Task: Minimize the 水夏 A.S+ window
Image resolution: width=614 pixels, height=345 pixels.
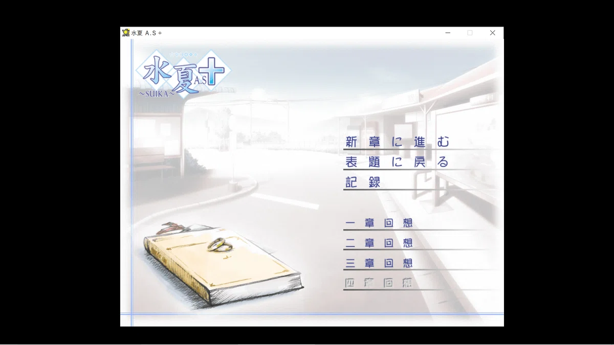Action: pyautogui.click(x=448, y=33)
